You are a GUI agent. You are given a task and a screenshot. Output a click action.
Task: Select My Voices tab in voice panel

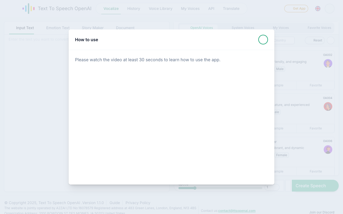point(281,28)
